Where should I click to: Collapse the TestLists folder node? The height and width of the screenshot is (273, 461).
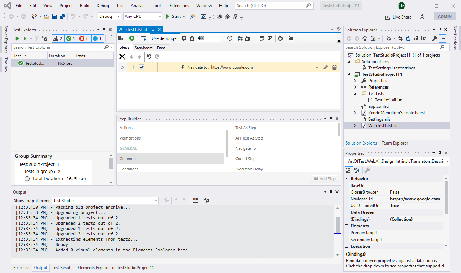click(x=355, y=94)
